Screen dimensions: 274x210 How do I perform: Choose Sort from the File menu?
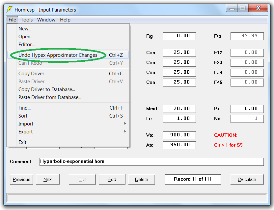click(x=68, y=116)
